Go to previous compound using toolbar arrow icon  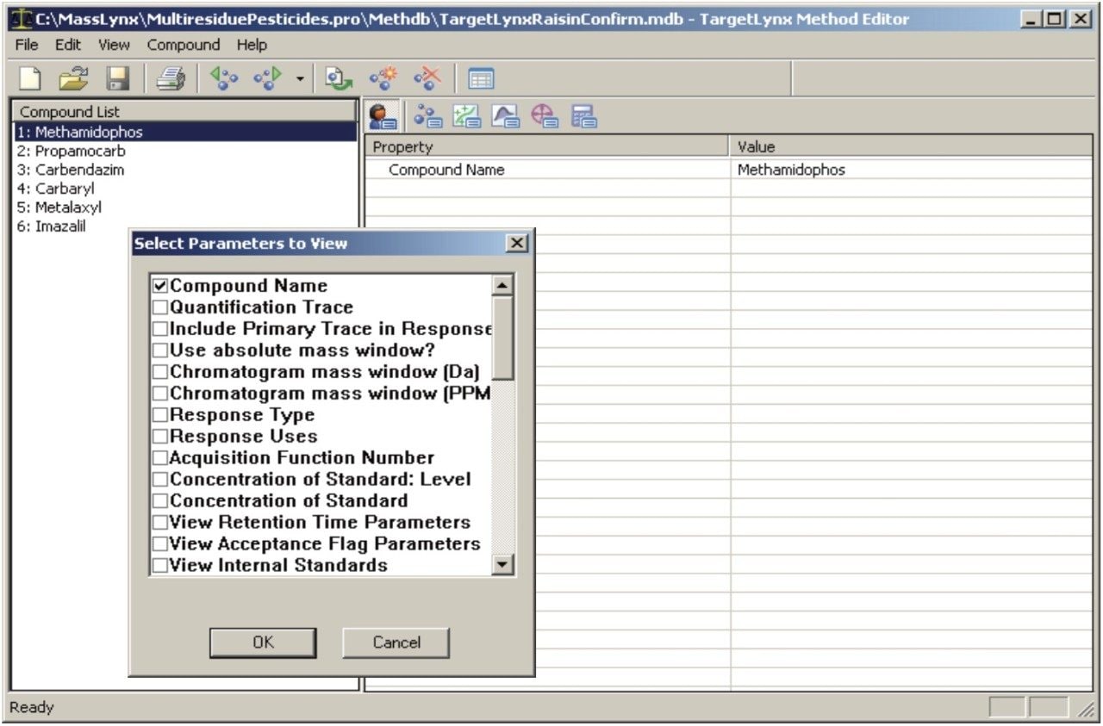[224, 79]
